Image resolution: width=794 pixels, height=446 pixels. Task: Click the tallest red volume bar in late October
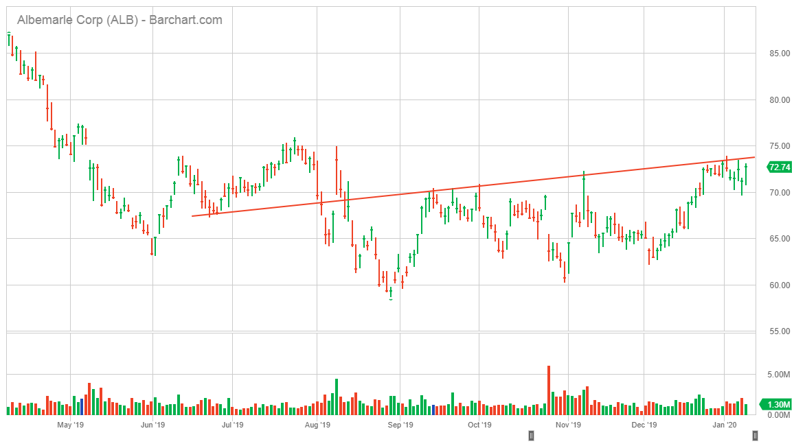point(549,390)
